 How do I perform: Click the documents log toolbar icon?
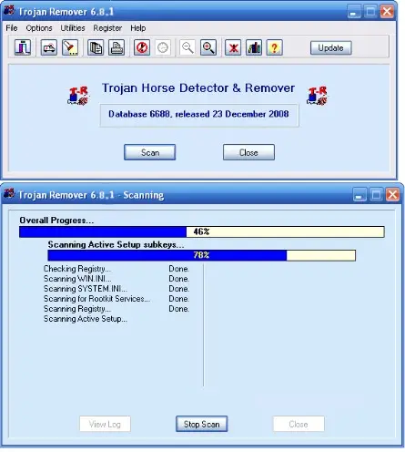pos(96,47)
